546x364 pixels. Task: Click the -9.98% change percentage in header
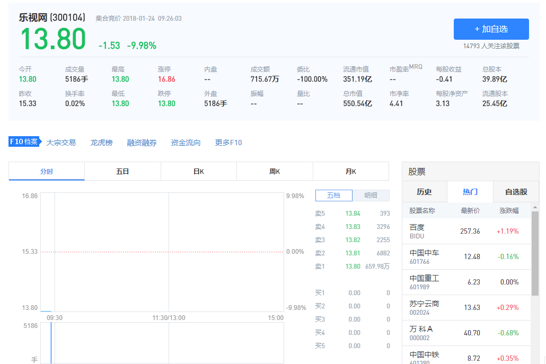click(142, 46)
